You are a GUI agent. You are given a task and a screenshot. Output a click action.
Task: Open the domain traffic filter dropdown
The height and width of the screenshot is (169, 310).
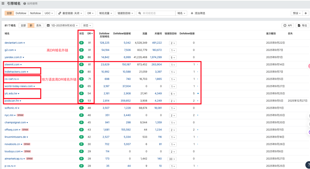(x=106, y=13)
